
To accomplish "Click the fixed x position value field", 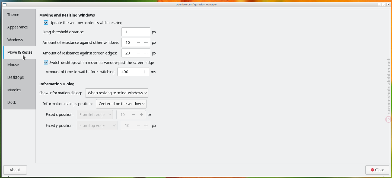I will [123, 115].
